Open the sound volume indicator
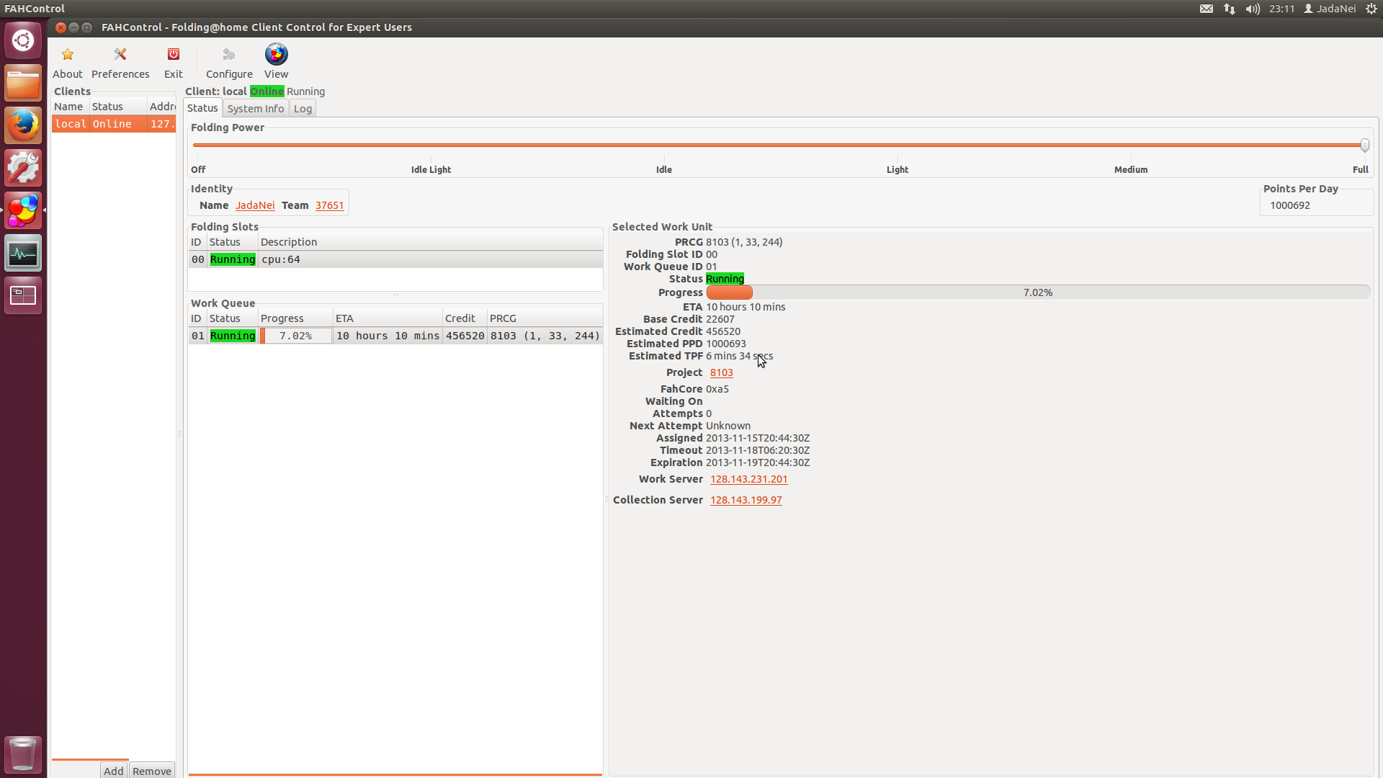Screen dimensions: 1383x778 (1253, 9)
